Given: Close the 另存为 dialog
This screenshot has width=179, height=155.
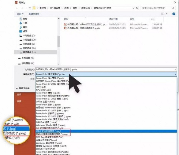Looking at the screenshot, I should (x=175, y=2).
